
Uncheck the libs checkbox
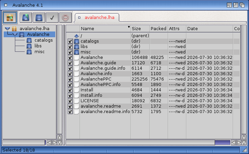[70, 47]
